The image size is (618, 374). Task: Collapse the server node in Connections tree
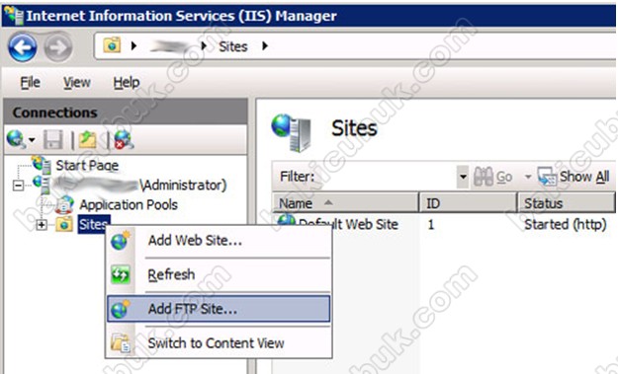(x=18, y=185)
